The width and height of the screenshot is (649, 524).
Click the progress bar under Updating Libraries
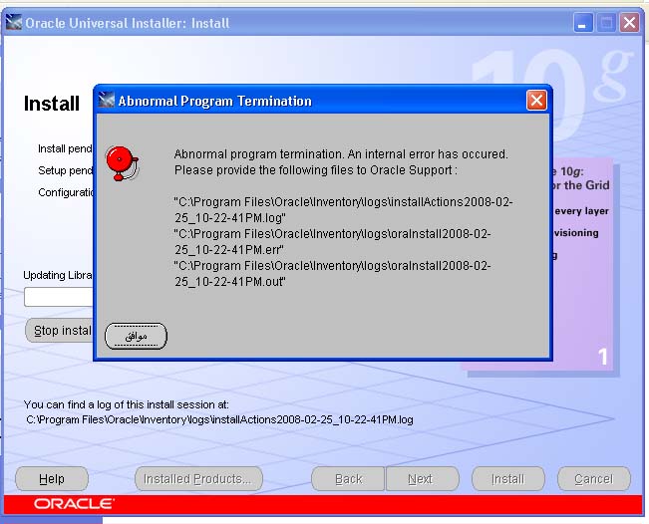[58, 297]
